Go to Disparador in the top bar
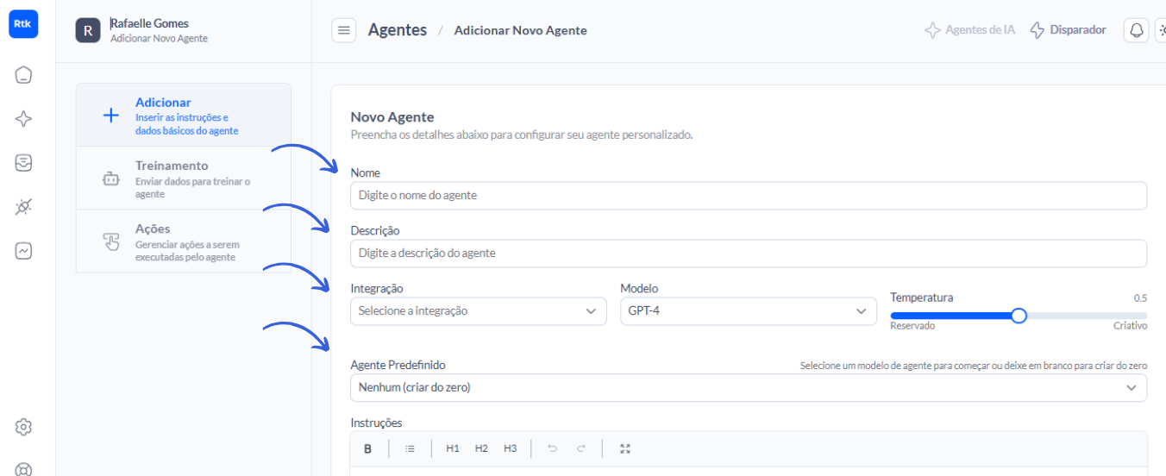Screen dimensions: 1166x476 (x=1069, y=30)
